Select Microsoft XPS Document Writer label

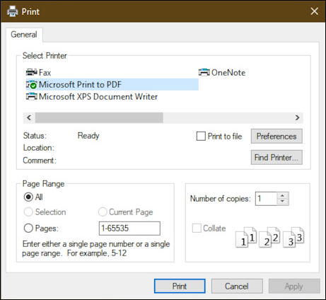click(98, 96)
